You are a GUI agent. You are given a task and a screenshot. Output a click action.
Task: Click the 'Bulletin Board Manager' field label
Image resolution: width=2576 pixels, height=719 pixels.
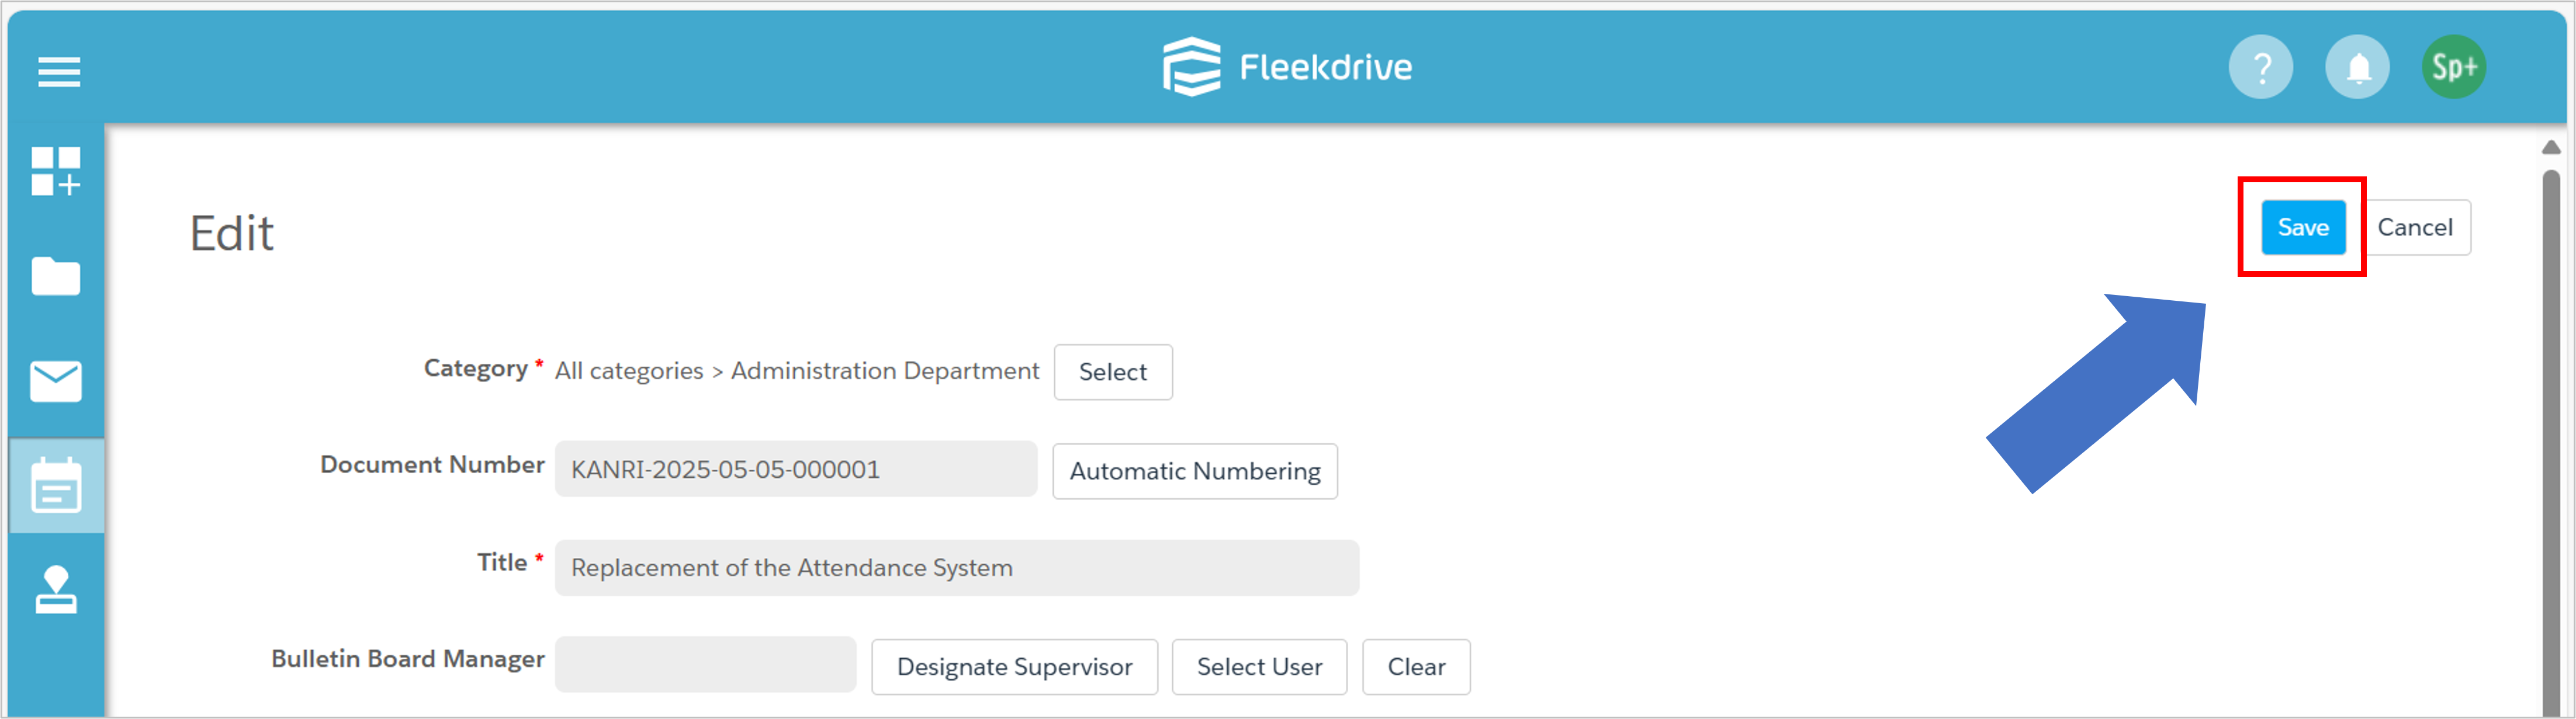coord(408,659)
